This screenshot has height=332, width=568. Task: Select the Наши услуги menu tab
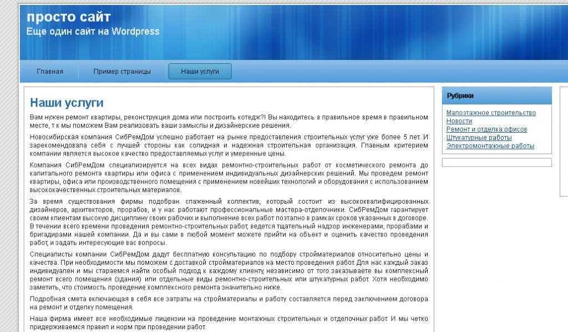[x=200, y=72]
